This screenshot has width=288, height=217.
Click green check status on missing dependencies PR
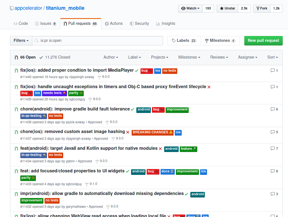[186, 194]
